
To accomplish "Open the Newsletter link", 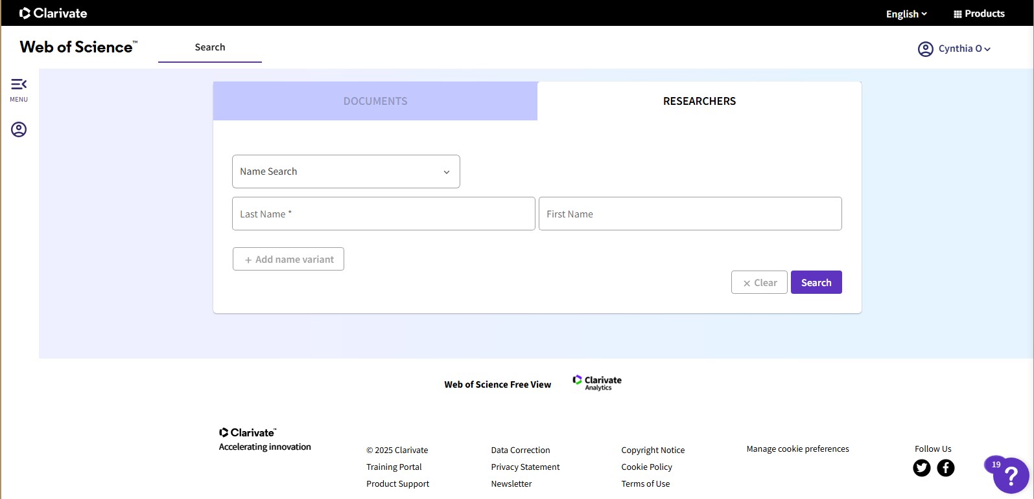I will click(x=511, y=484).
